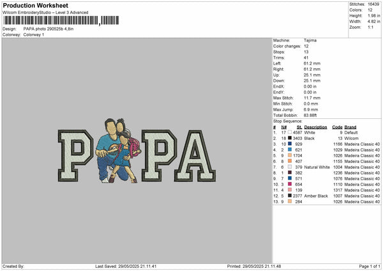Select the Height value '1.98 in'
Image resolution: width=383 pixels, height=271 pixels.
pos(374,15)
